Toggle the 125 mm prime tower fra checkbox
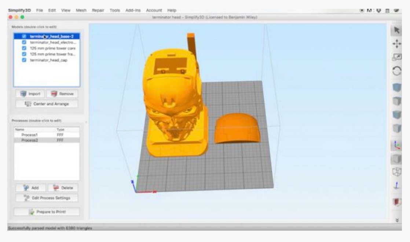 (x=24, y=54)
